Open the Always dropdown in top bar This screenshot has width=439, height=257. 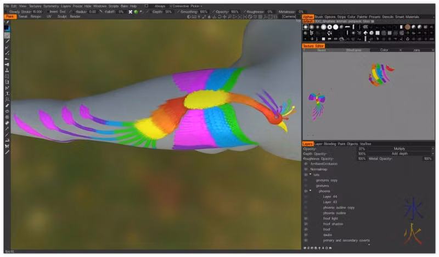pos(160,6)
